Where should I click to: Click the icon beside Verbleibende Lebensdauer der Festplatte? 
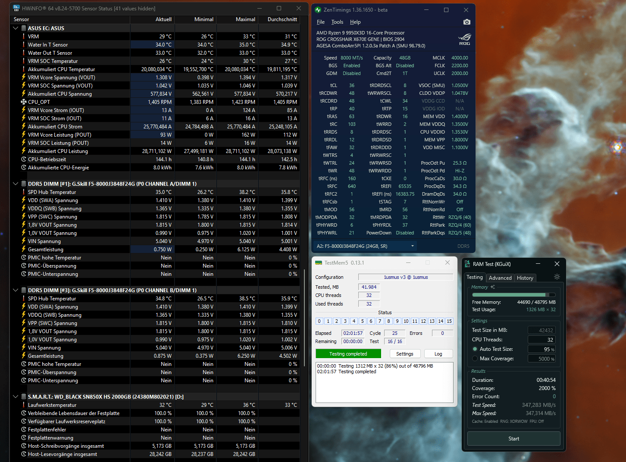pyautogui.click(x=24, y=413)
